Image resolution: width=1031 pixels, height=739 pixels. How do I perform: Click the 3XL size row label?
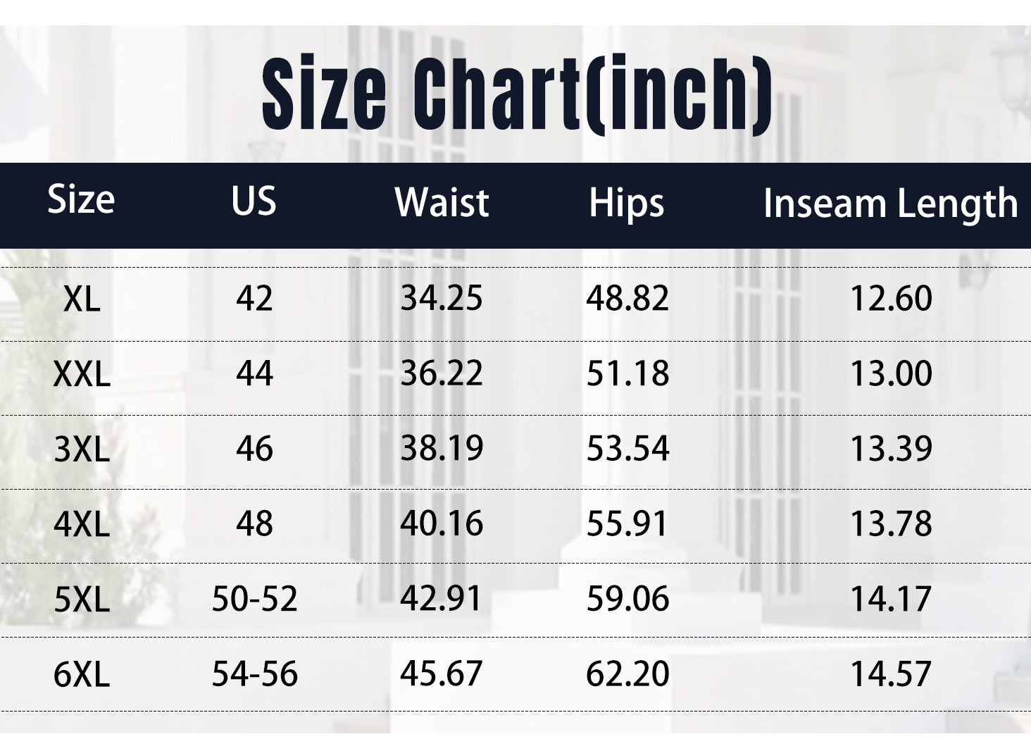82,449
